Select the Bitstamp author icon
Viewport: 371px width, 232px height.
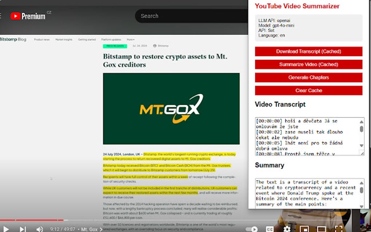click(155, 45)
